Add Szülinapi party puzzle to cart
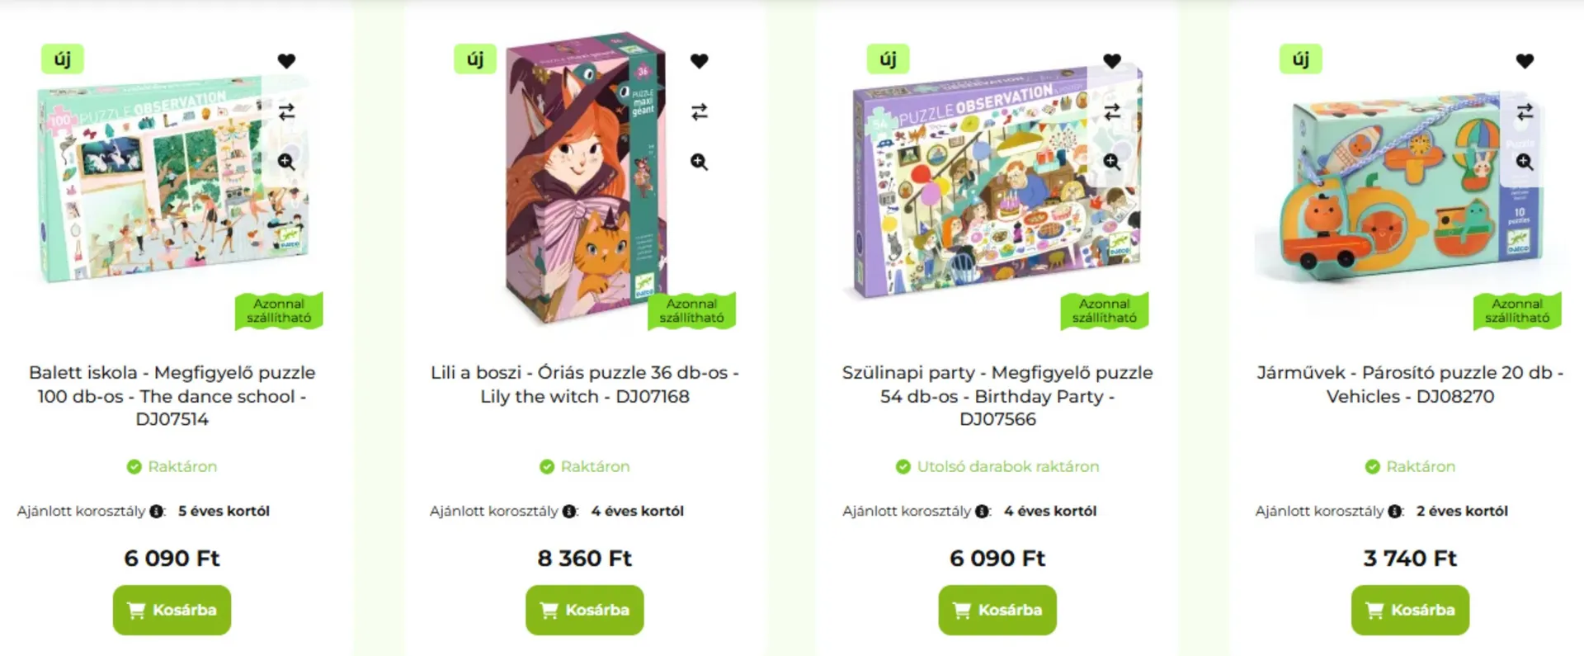Viewport: 1584px width, 656px height. [x=997, y=610]
